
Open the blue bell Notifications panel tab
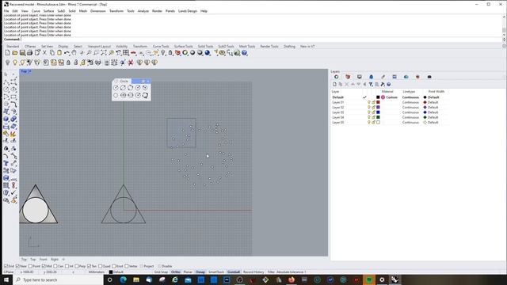[372, 77]
